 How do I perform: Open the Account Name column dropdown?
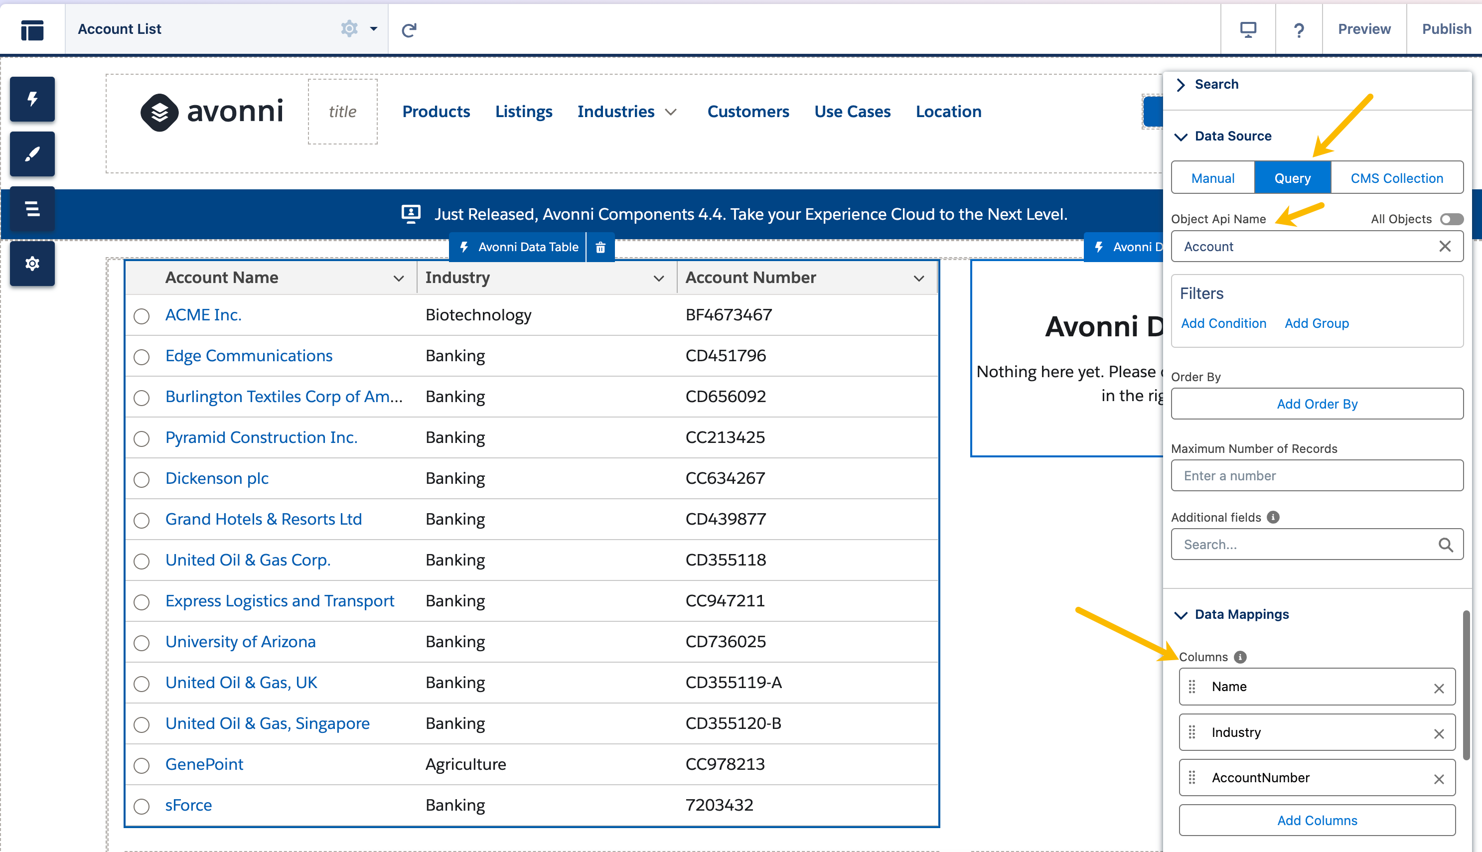pyautogui.click(x=399, y=278)
